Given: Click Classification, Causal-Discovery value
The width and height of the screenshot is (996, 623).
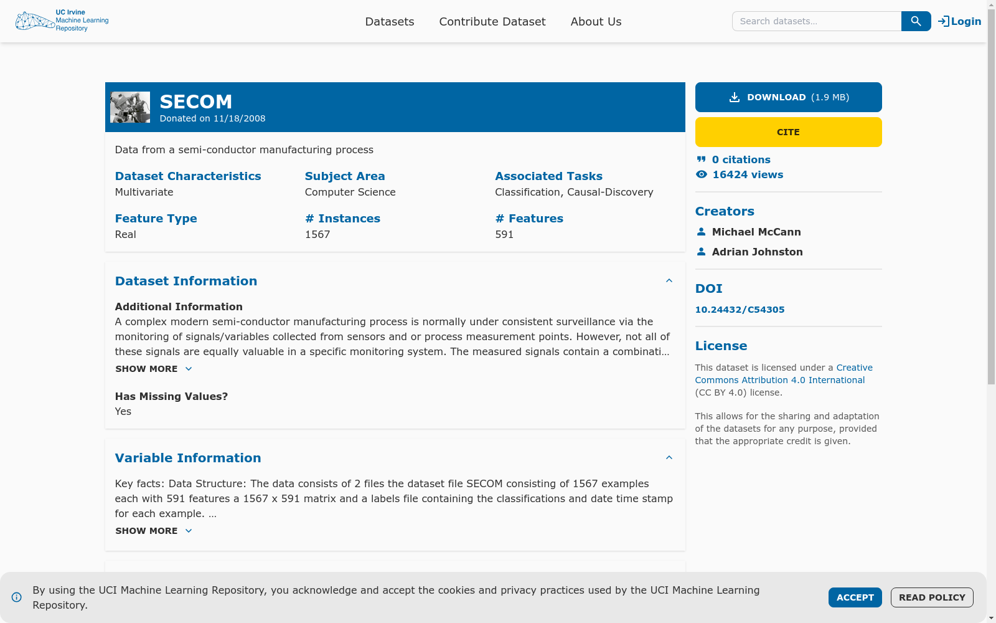Looking at the screenshot, I should pos(574,192).
